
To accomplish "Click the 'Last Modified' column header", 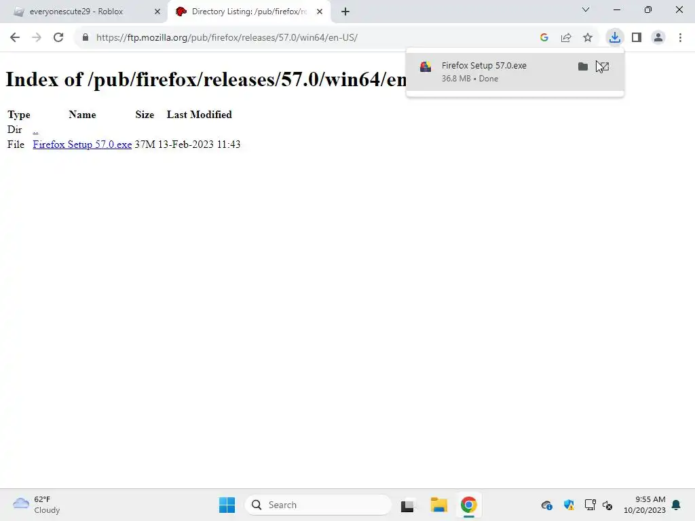I will [x=199, y=115].
